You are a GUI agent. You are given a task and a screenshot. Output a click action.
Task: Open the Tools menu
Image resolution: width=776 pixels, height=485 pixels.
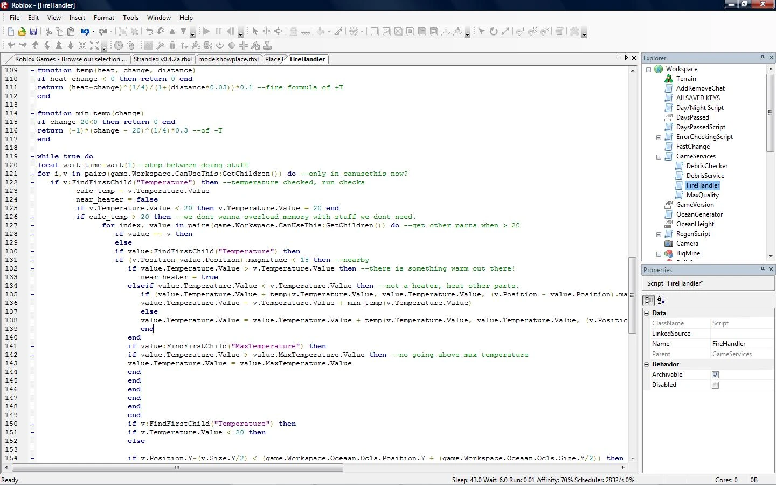pos(130,18)
